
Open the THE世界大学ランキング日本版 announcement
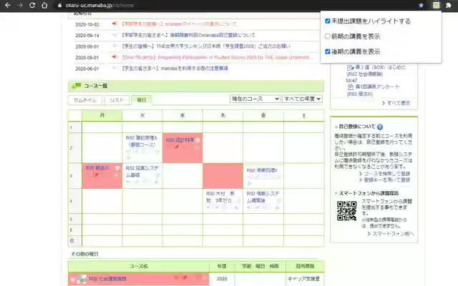tap(206, 46)
